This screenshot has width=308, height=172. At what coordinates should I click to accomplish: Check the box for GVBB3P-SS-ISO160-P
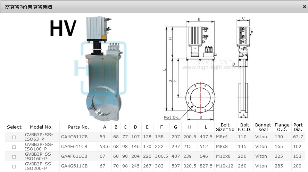pyautogui.click(x=14, y=157)
